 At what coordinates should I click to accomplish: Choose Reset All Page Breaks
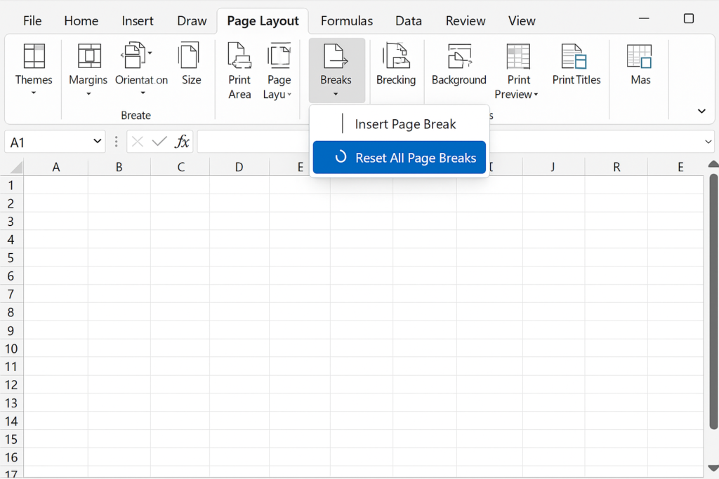click(399, 158)
